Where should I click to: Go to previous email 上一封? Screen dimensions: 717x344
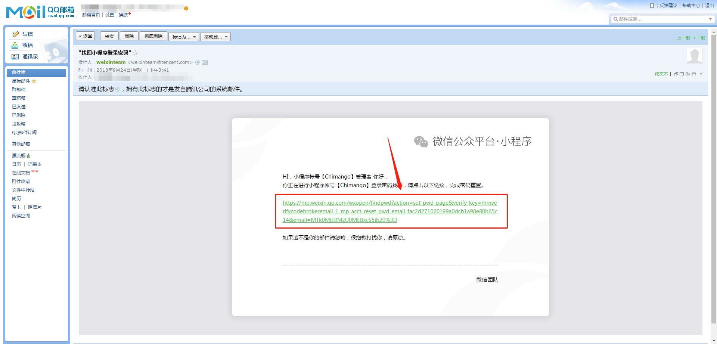click(x=684, y=38)
